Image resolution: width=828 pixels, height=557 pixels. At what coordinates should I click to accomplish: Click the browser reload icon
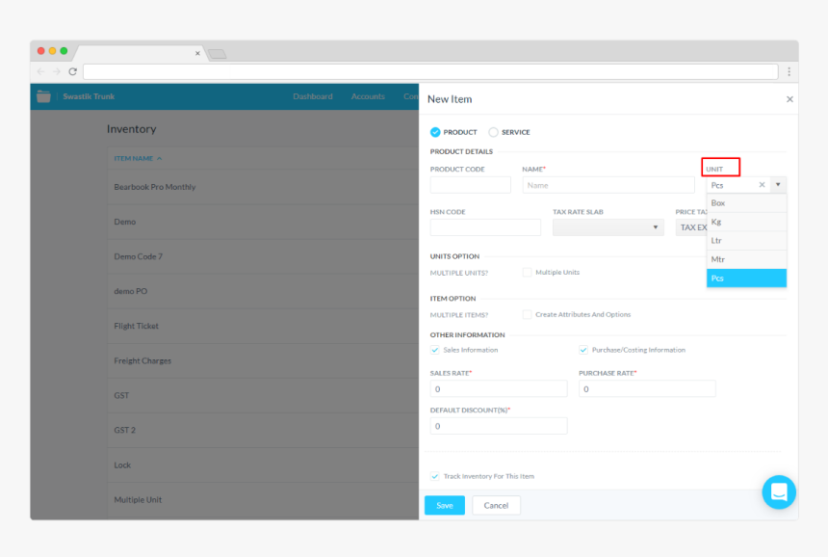tap(73, 71)
